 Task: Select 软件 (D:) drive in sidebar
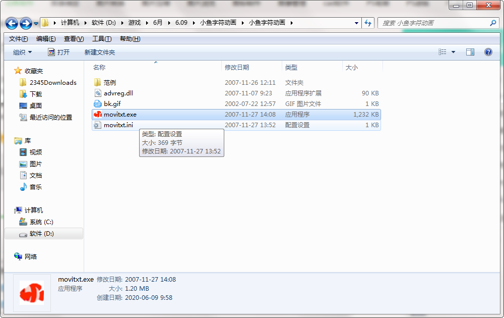pyautogui.click(x=41, y=234)
